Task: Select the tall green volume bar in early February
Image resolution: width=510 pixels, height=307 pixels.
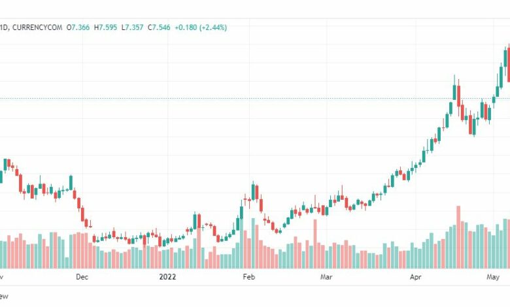Action: [253, 244]
